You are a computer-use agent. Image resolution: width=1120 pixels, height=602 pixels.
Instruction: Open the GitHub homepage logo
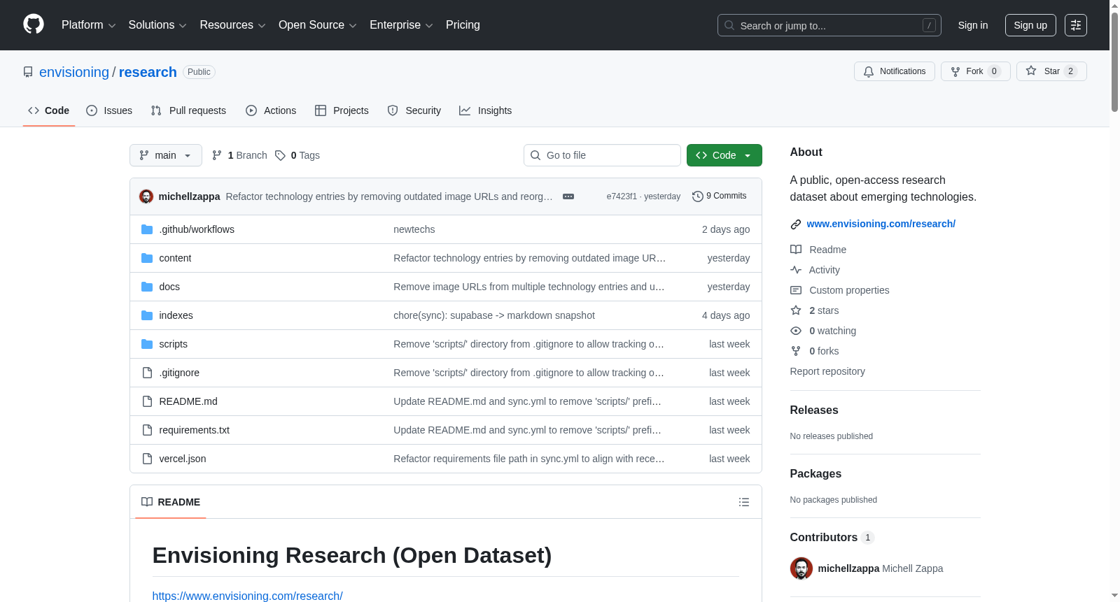click(34, 24)
